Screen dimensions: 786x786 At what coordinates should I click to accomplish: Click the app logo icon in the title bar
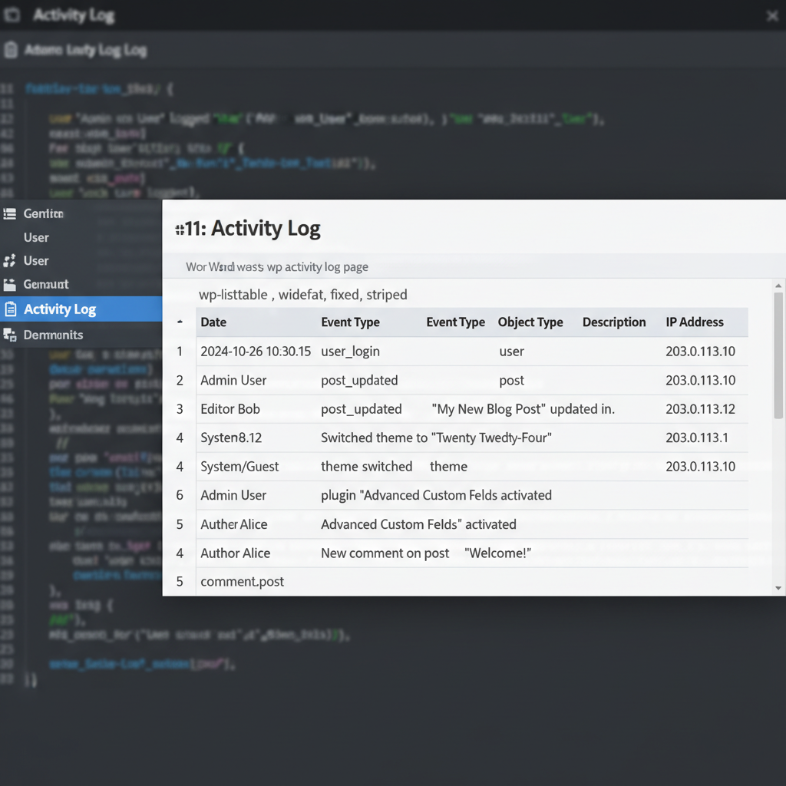tap(12, 15)
